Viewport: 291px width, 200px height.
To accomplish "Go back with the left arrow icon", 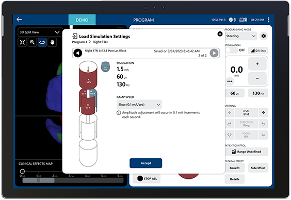I will (19, 20).
